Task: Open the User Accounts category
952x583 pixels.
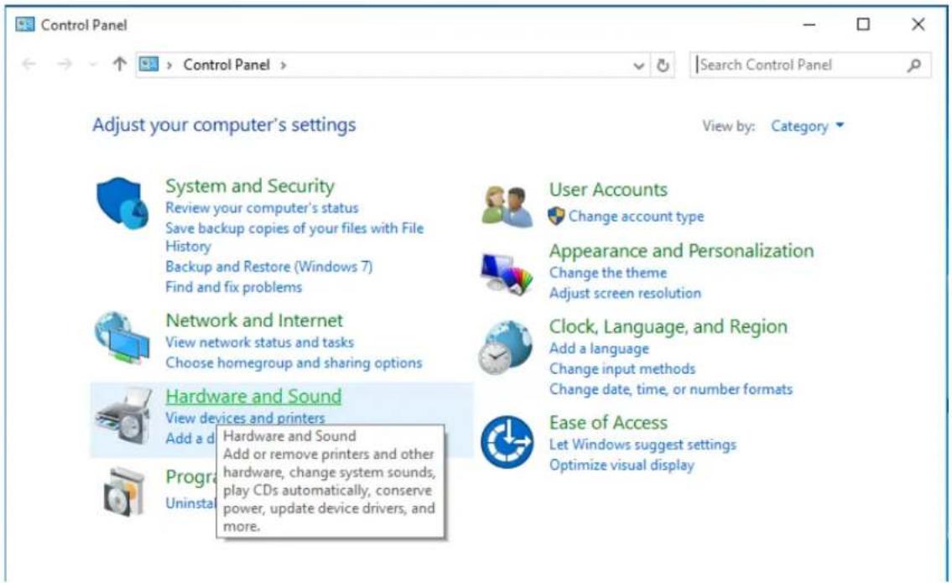Action: pyautogui.click(x=608, y=190)
